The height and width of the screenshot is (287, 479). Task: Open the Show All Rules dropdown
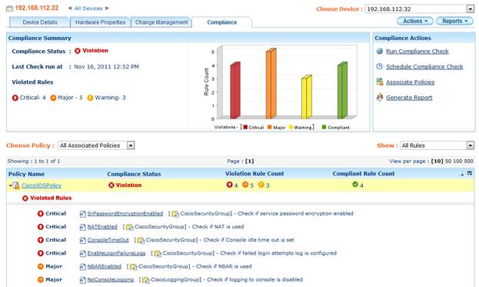point(470,145)
